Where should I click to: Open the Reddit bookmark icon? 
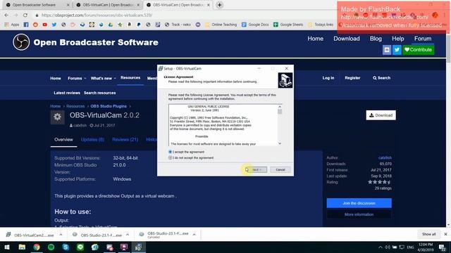pyautogui.click(x=35, y=25)
